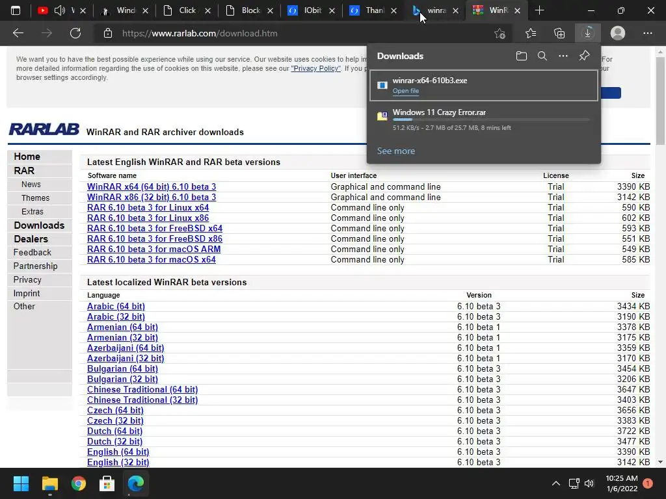Open Home in sidebar menu
666x499 pixels.
tap(27, 157)
